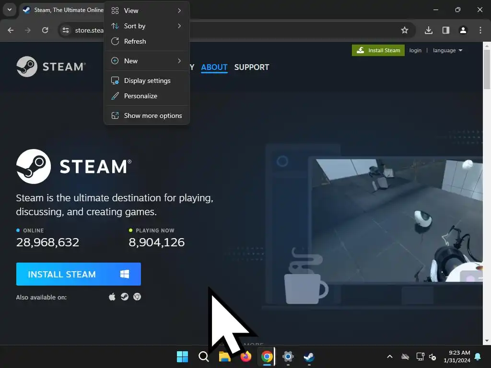491x368 pixels.
Task: Click the Steam logo in header
Action: pyautogui.click(x=51, y=67)
